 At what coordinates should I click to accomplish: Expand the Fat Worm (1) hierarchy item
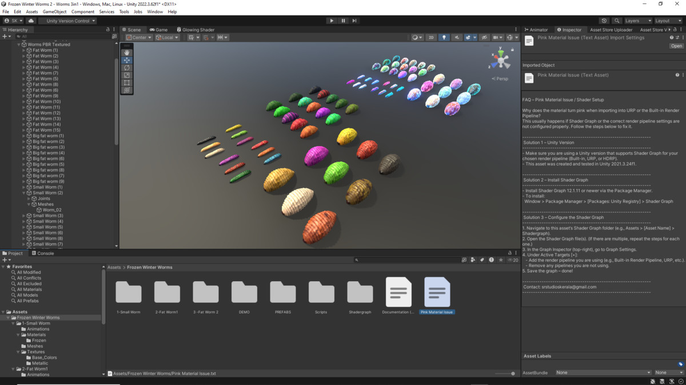[23, 50]
